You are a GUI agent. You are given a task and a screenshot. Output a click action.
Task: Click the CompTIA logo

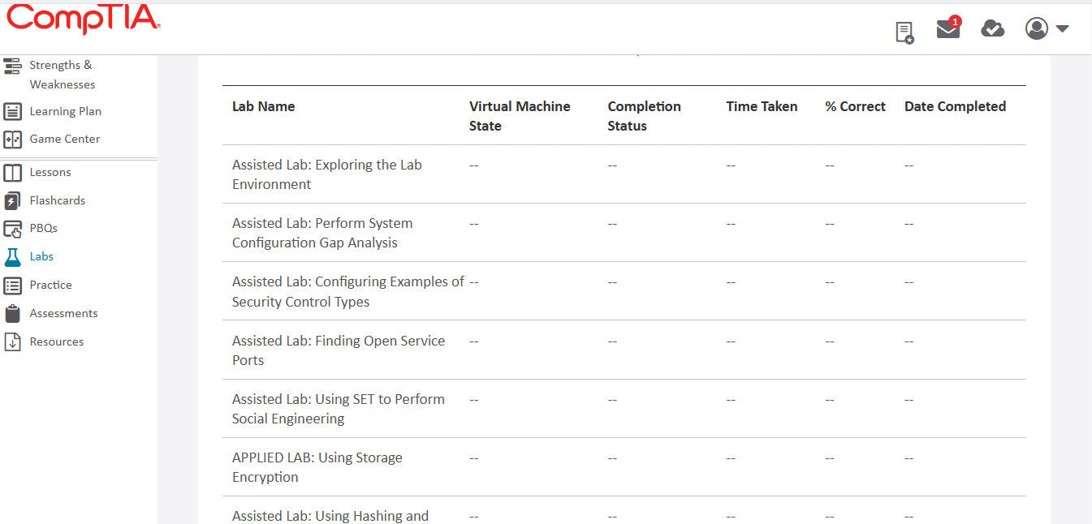click(x=81, y=21)
